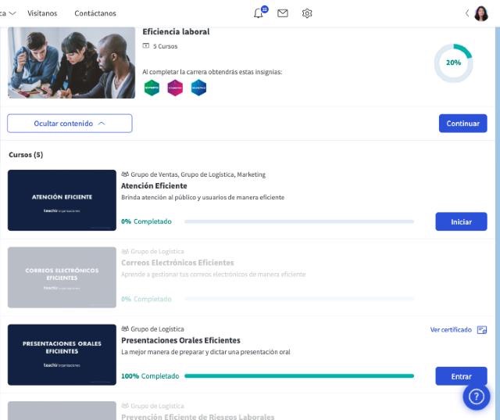Click the Cursos (5) heading

26,155
